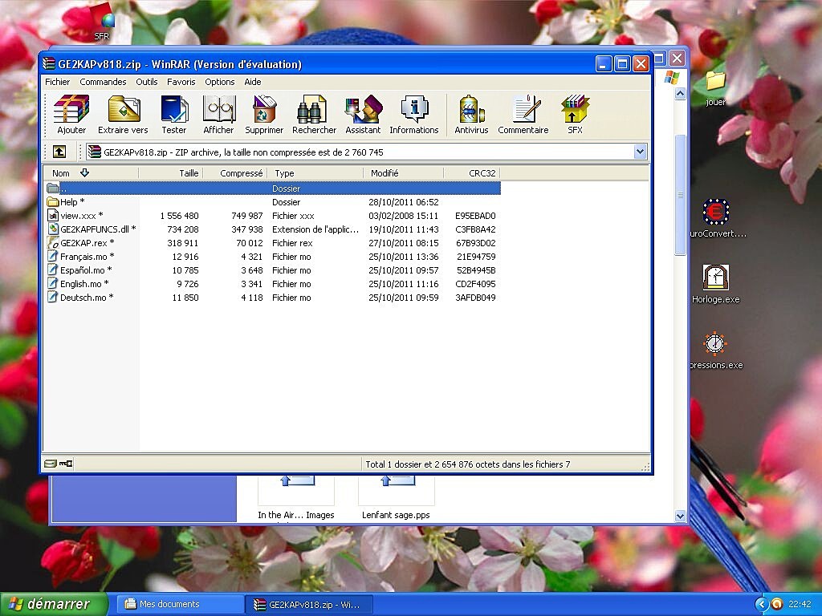Click the GE2KAPv818.zip taskbar button
This screenshot has width=822, height=616.
point(309,605)
